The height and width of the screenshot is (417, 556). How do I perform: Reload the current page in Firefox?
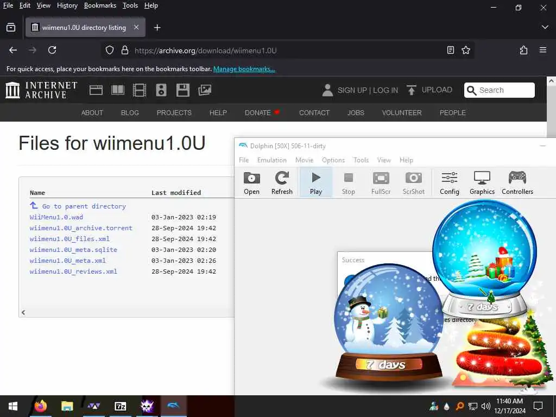tap(52, 50)
